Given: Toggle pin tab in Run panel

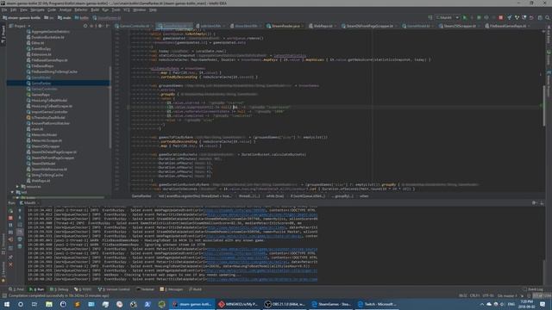Looking at the screenshot, I should click(10, 257).
